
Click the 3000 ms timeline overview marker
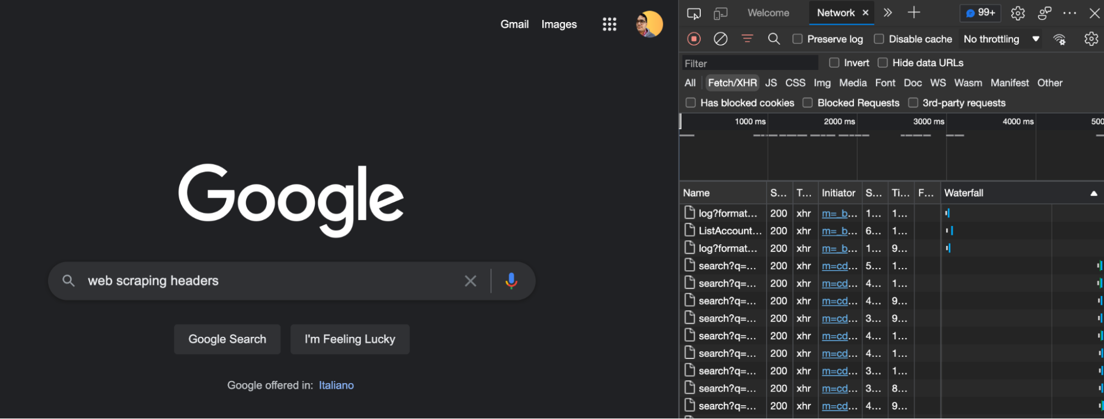928,122
